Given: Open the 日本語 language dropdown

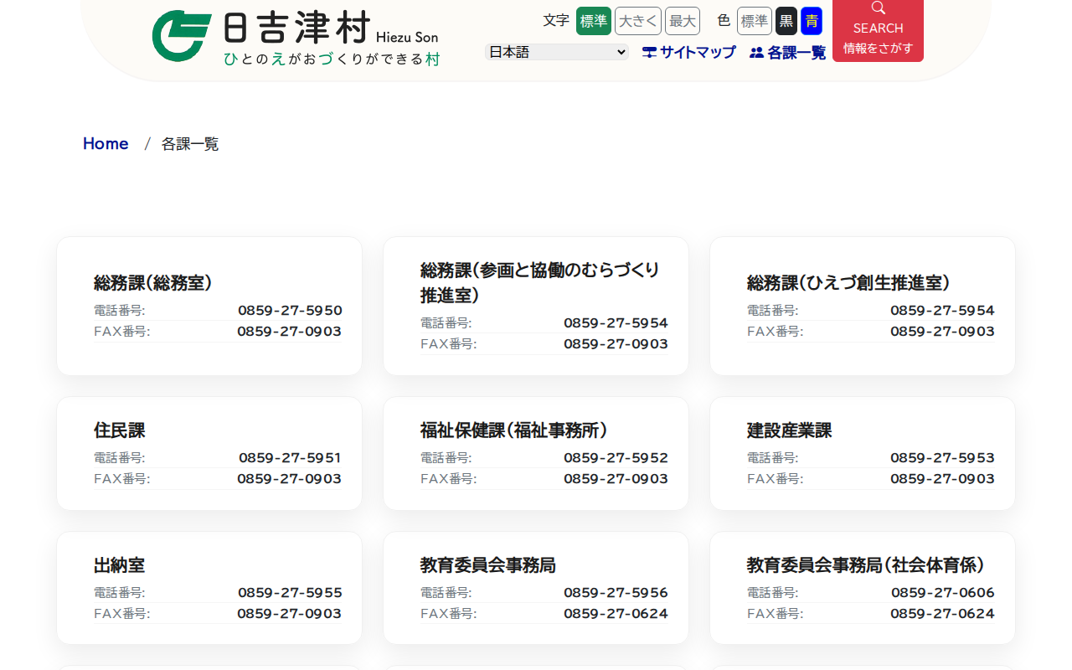Looking at the screenshot, I should click(x=556, y=52).
